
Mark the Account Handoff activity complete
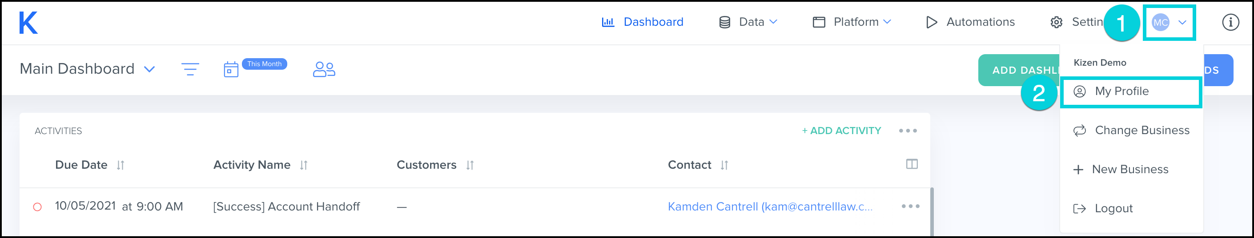click(37, 207)
